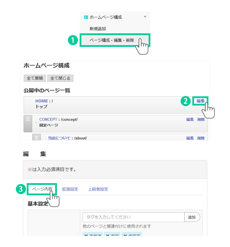This screenshot has width=230, height=247.
Task: Click the ホームページ構成 list icon
Action: 86,17
